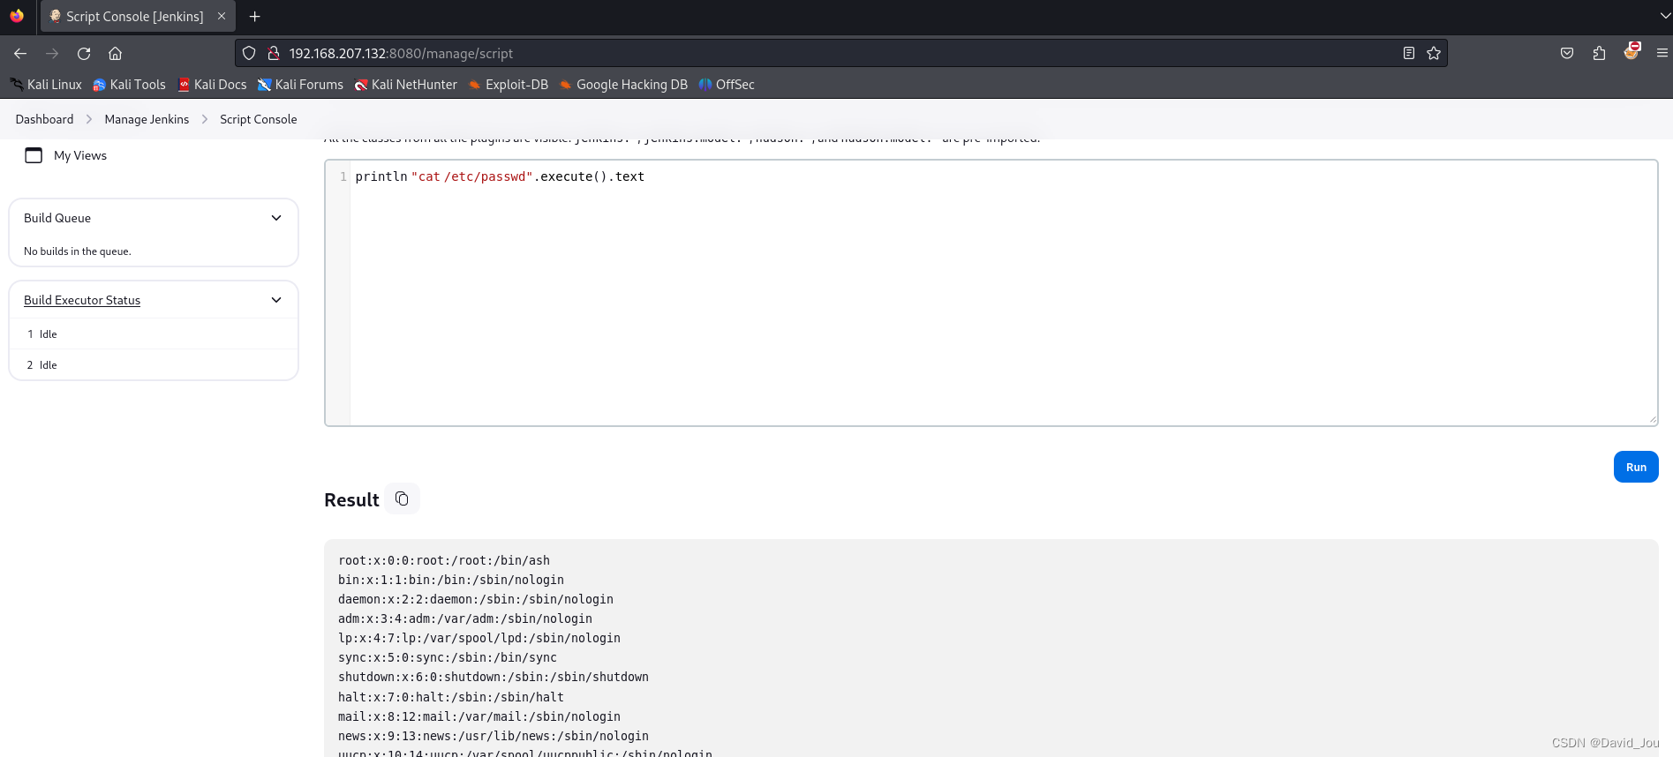Go to Manage Jenkins breadcrumb
This screenshot has width=1673, height=757.
pyautogui.click(x=147, y=119)
